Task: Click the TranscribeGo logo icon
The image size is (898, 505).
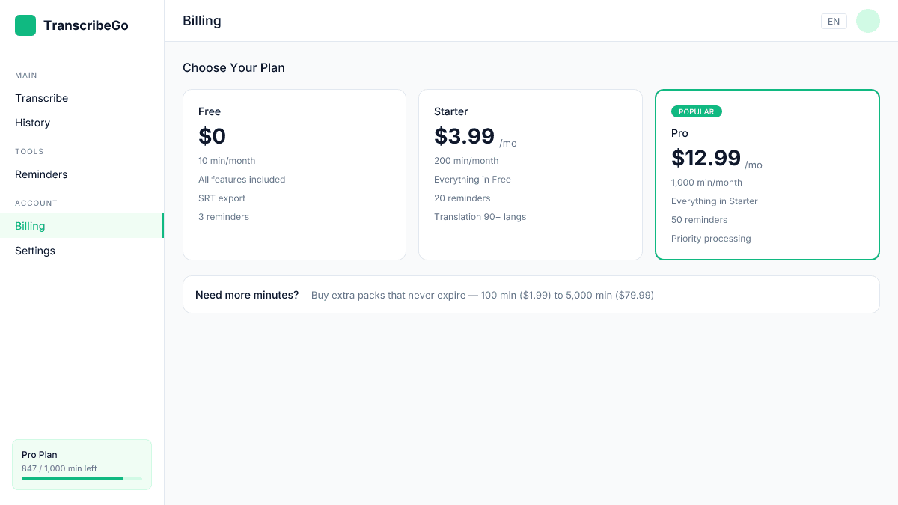Action: click(25, 25)
